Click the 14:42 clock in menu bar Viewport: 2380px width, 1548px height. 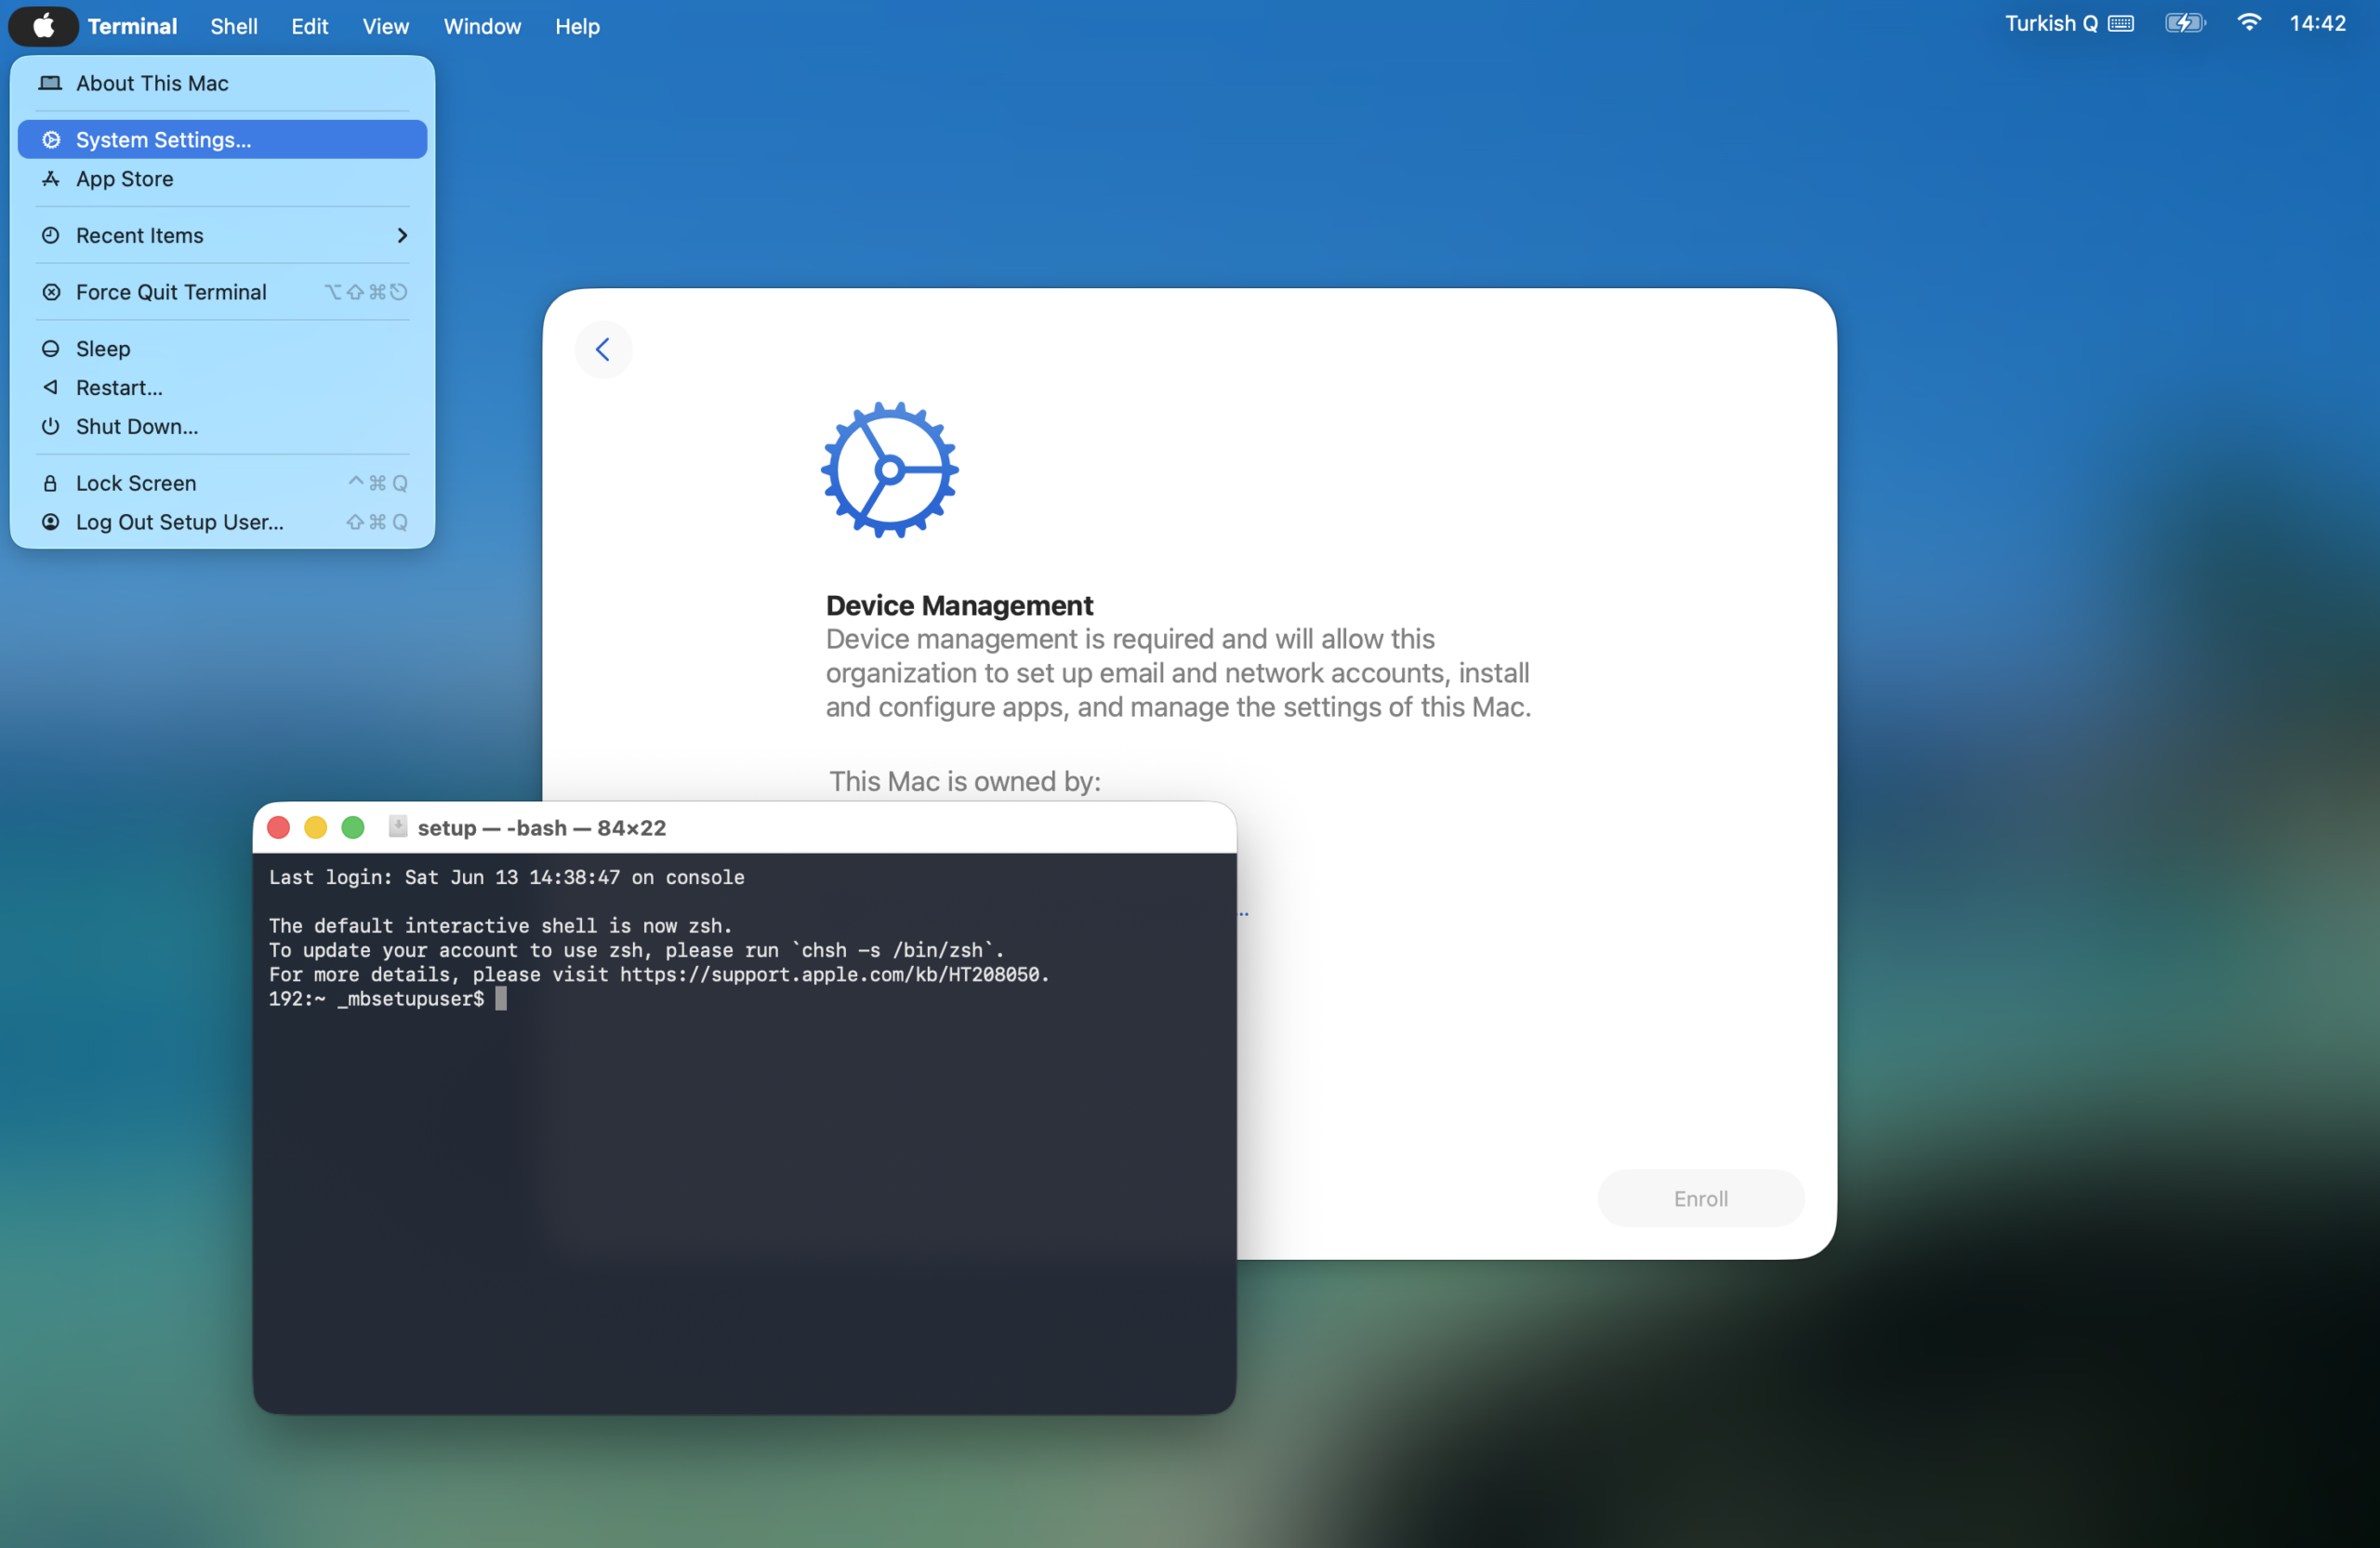[2318, 24]
